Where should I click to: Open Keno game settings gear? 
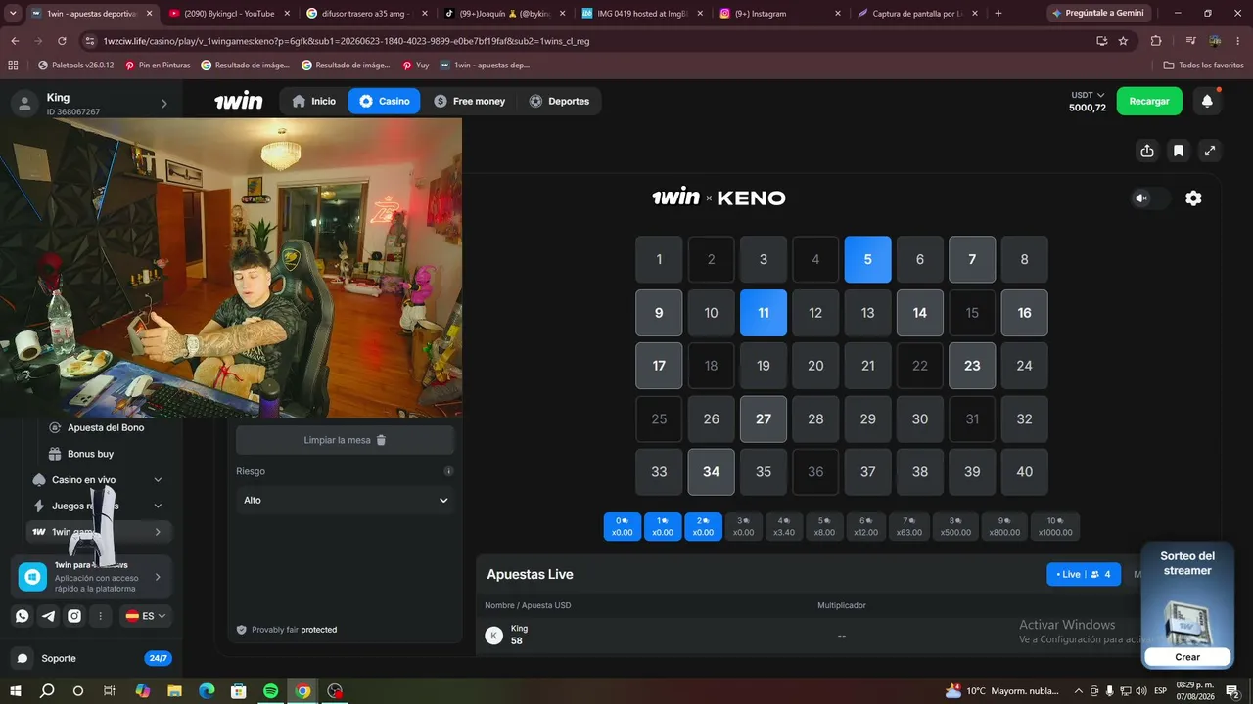pos(1193,198)
